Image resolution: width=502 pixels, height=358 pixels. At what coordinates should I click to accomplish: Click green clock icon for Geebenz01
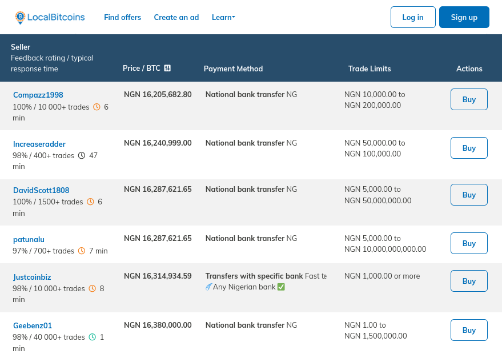click(93, 337)
